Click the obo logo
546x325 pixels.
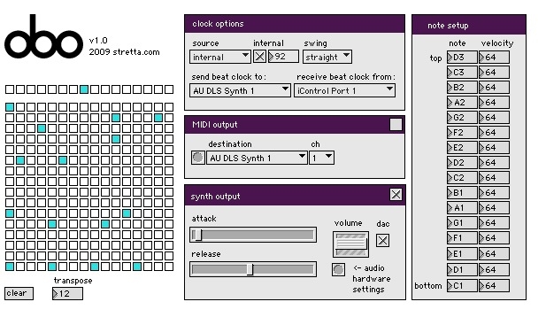(43, 36)
